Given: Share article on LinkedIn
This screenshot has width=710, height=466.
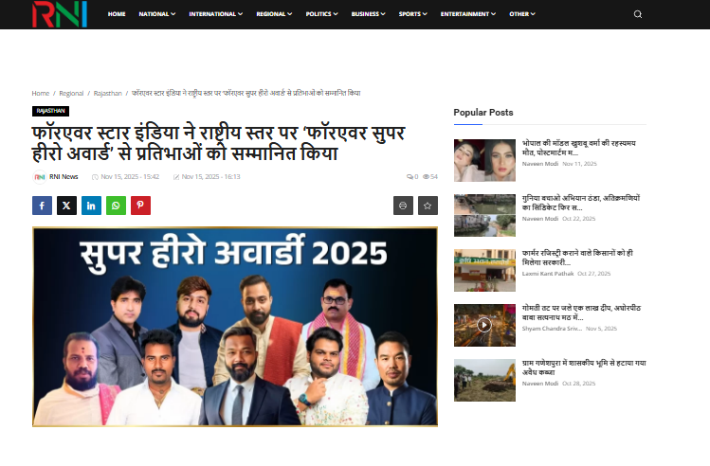Looking at the screenshot, I should click(x=91, y=206).
